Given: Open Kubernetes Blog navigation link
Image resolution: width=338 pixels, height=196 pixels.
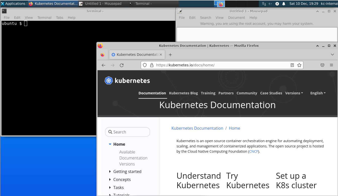Looking at the screenshot, I should (x=183, y=93).
